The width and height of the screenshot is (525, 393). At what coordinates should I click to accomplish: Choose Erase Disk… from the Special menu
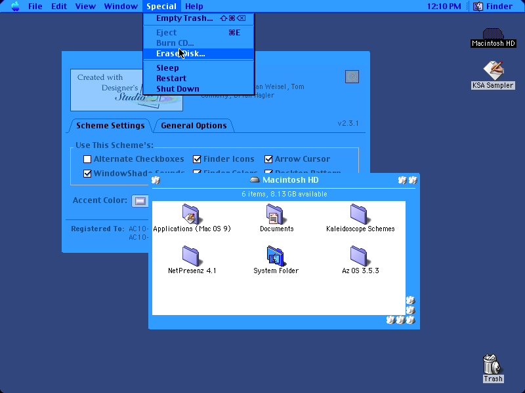[x=199, y=54]
